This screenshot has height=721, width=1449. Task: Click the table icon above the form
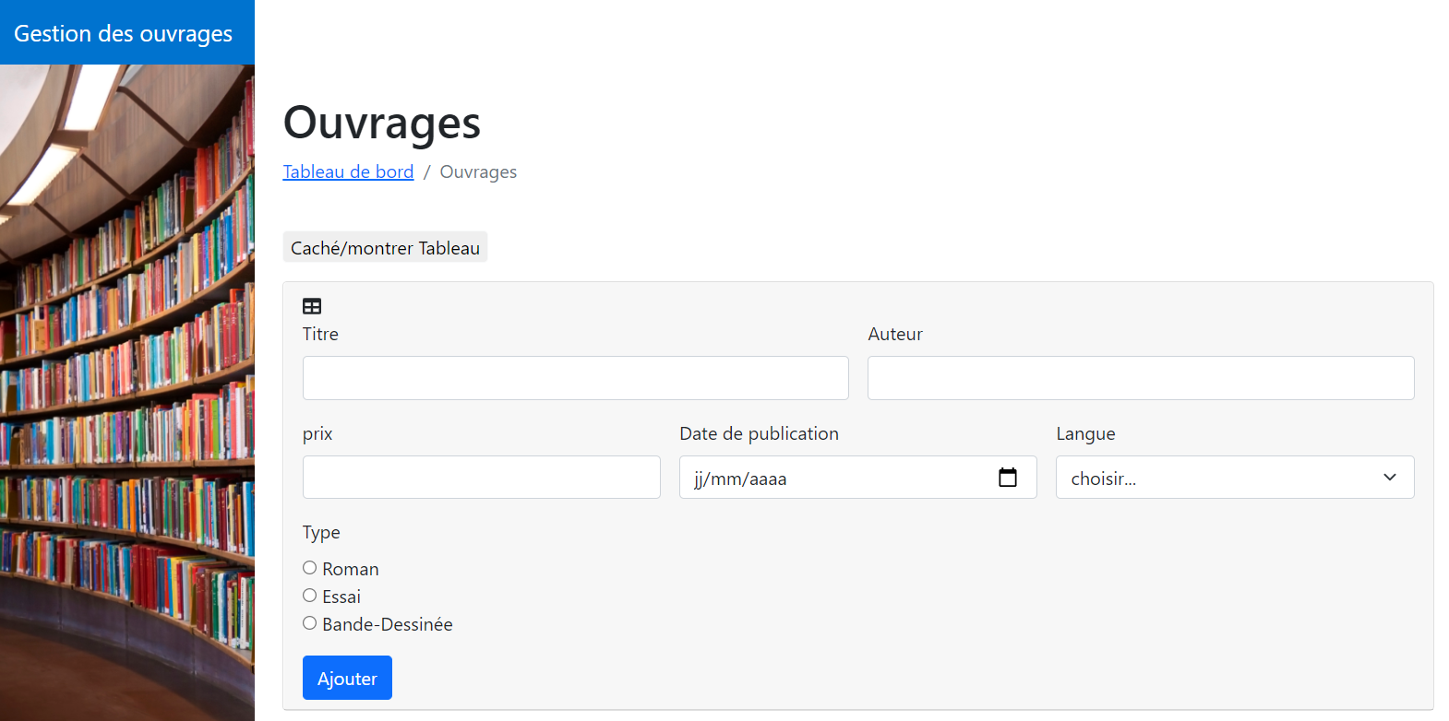click(312, 306)
